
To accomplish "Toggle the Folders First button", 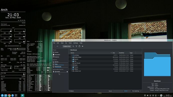I will [x=67, y=46].
